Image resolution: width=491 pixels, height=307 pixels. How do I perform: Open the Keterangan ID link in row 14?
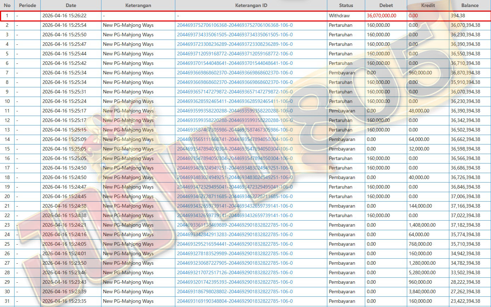click(x=235, y=140)
